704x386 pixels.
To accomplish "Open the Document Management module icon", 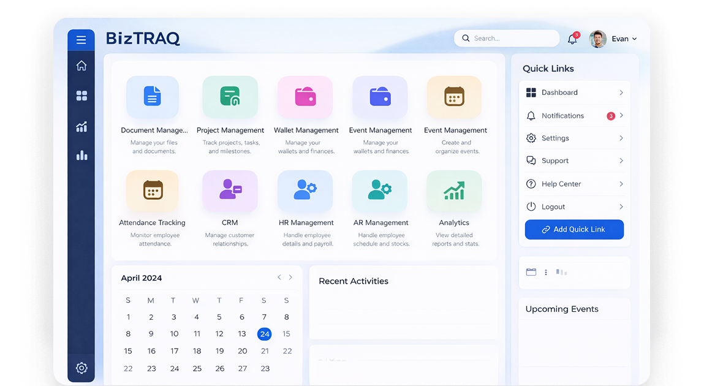I will point(153,97).
